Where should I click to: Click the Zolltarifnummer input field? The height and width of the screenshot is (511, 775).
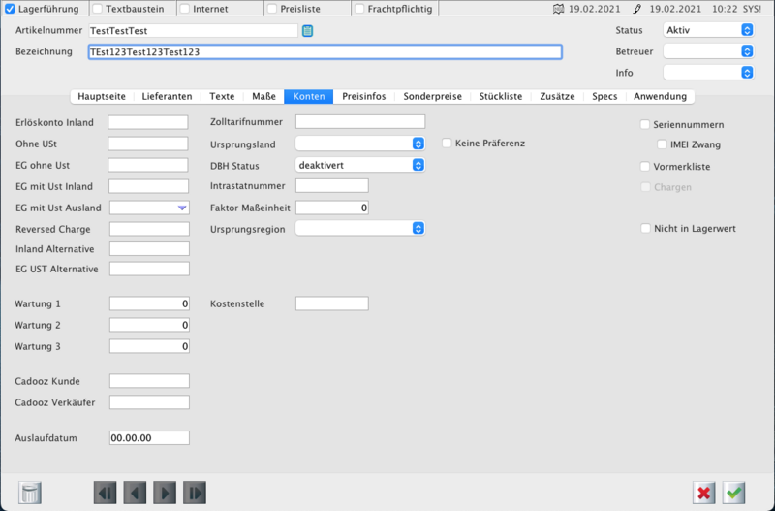pyautogui.click(x=359, y=121)
